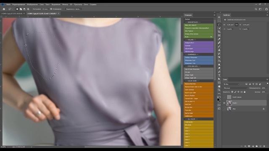The height and width of the screenshot is (151, 269).
Task: Create new adjustment layer icon
Action: coord(253,146)
